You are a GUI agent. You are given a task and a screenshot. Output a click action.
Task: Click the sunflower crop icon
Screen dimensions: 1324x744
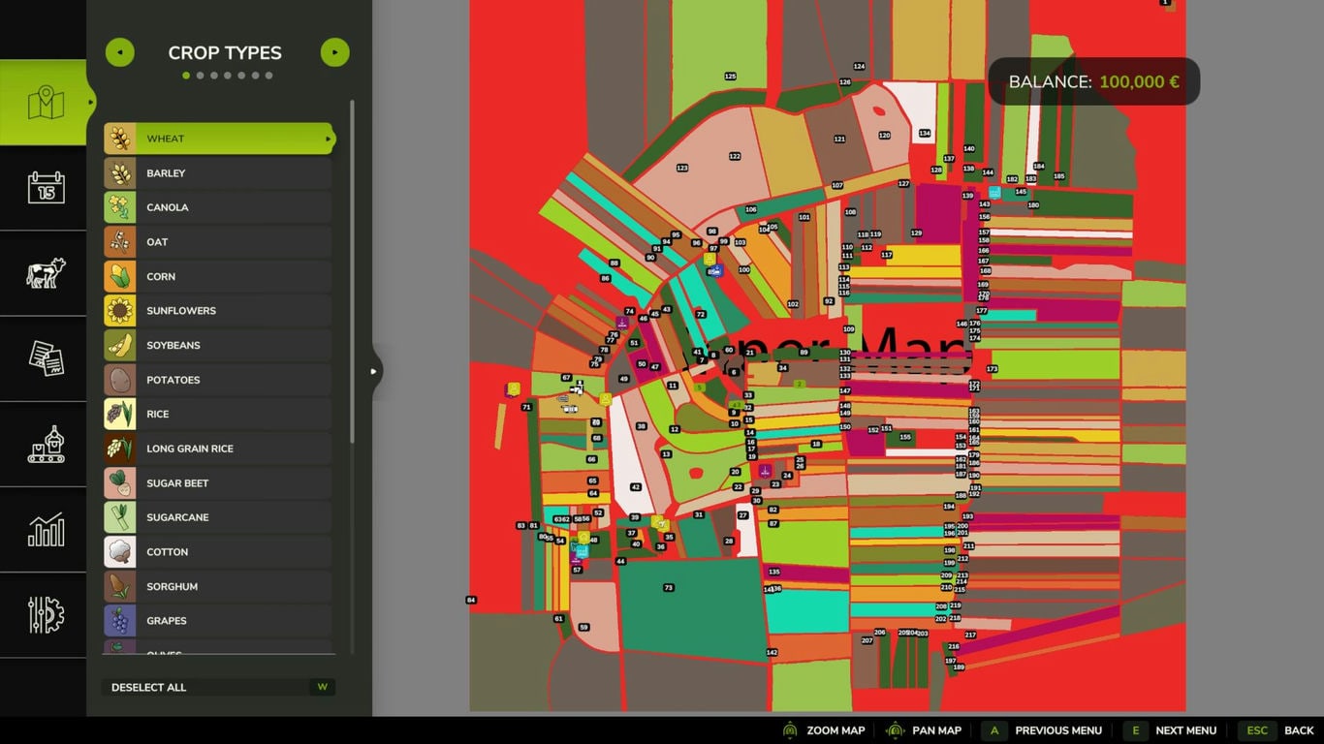click(x=120, y=311)
